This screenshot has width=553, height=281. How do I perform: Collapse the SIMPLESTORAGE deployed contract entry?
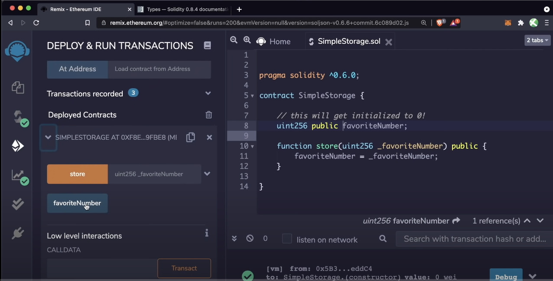point(48,137)
